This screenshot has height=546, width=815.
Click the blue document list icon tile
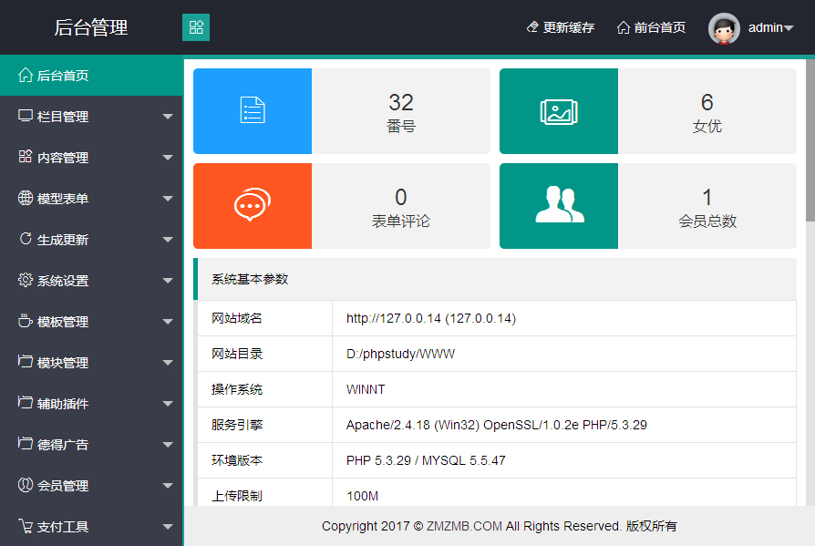click(x=253, y=111)
